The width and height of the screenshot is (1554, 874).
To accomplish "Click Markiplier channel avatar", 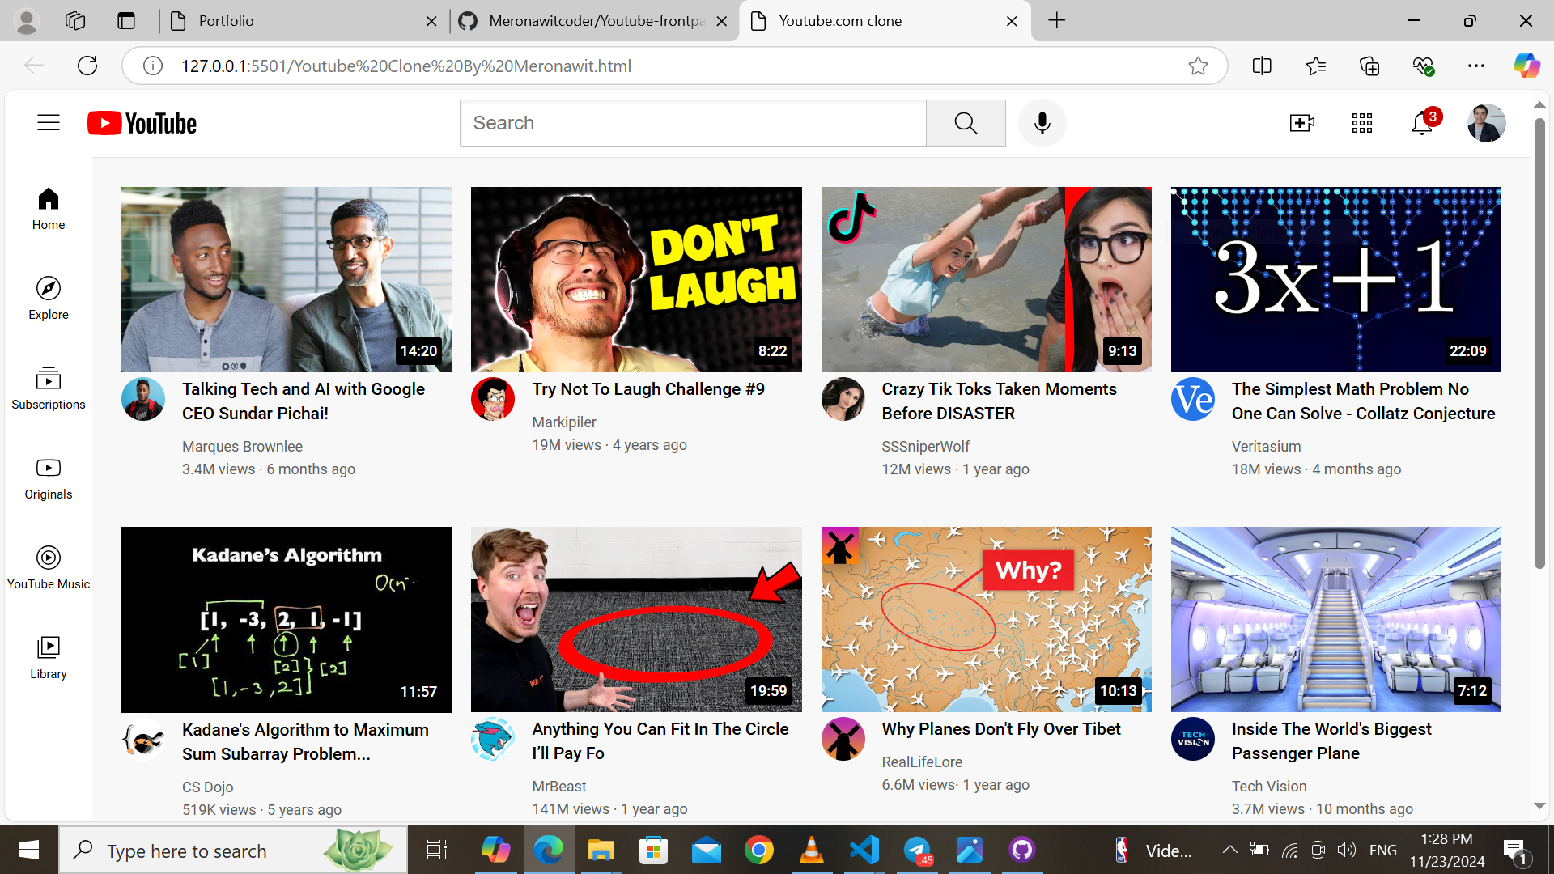I will [x=493, y=399].
